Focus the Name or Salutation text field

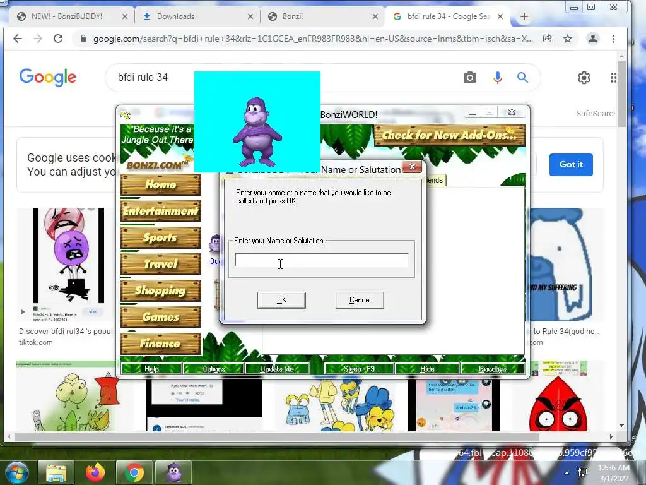[x=322, y=260]
